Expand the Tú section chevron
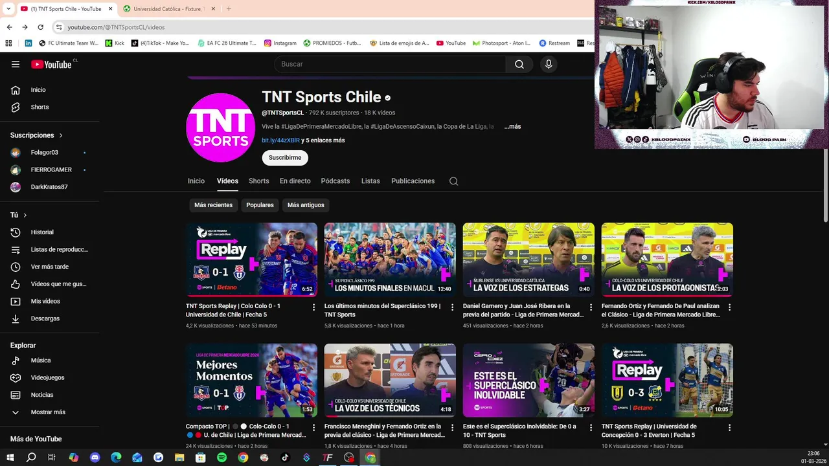This screenshot has width=829, height=466. point(25,215)
